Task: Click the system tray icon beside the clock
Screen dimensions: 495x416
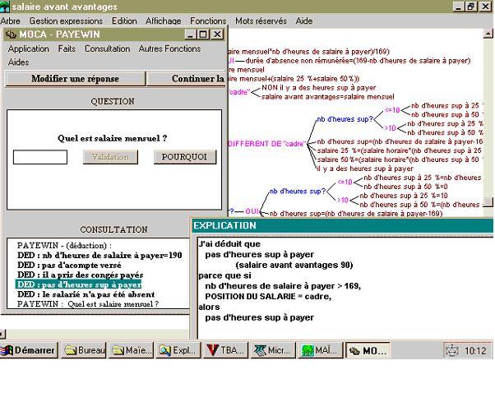Action: (x=451, y=350)
